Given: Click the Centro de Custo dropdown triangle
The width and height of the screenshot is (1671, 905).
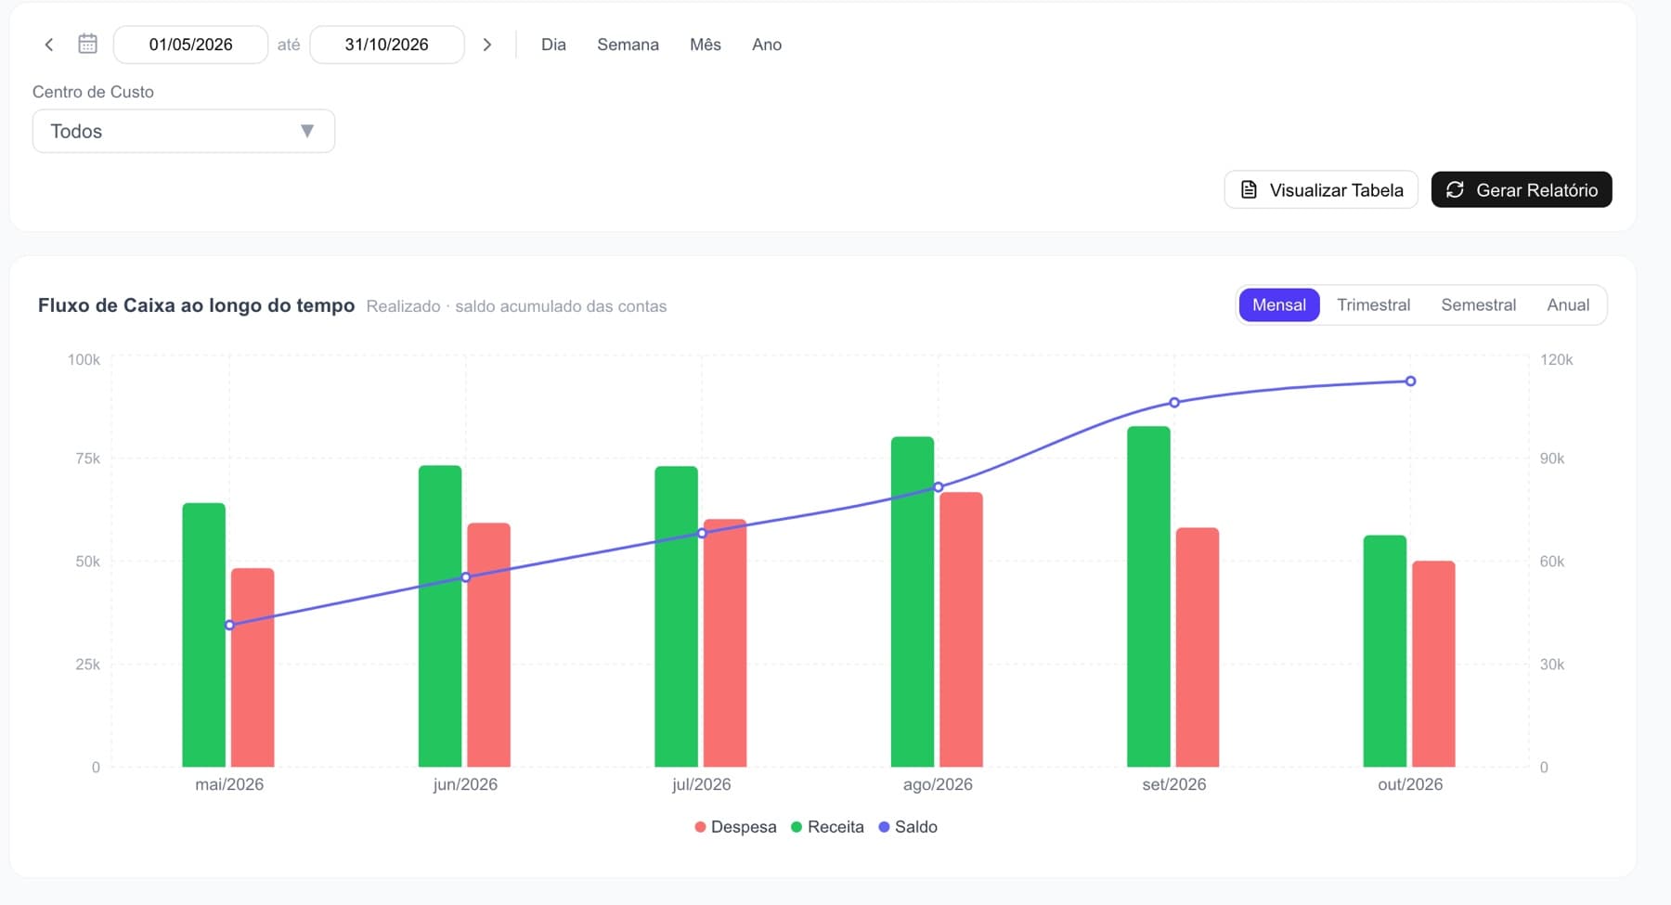Looking at the screenshot, I should (x=307, y=131).
